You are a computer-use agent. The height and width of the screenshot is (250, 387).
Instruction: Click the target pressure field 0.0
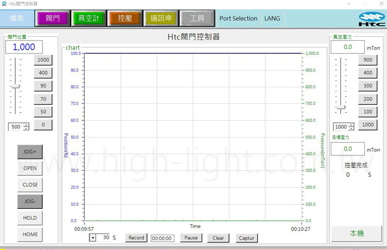[x=347, y=149]
